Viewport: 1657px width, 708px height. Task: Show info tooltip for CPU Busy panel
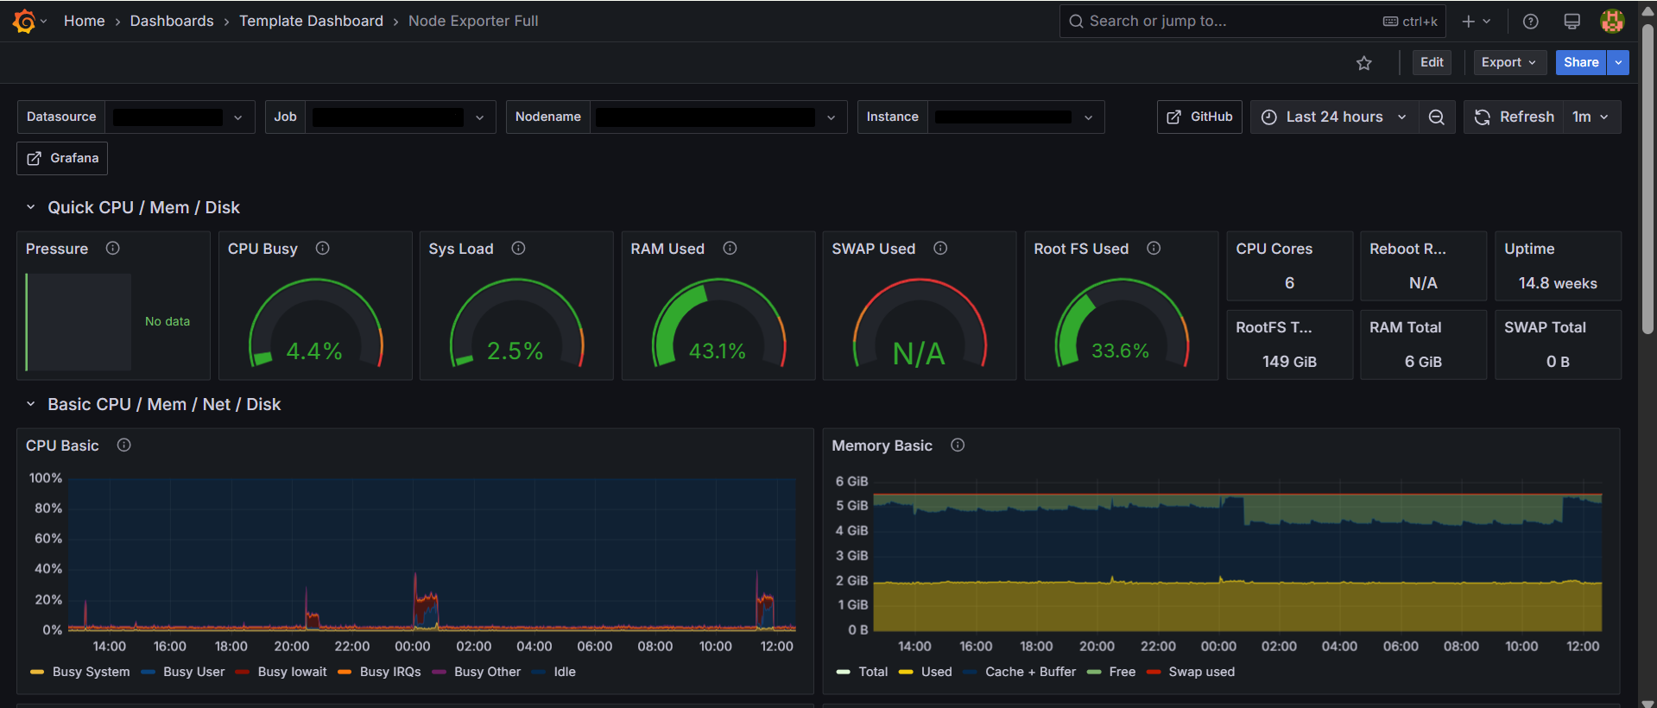coord(322,249)
